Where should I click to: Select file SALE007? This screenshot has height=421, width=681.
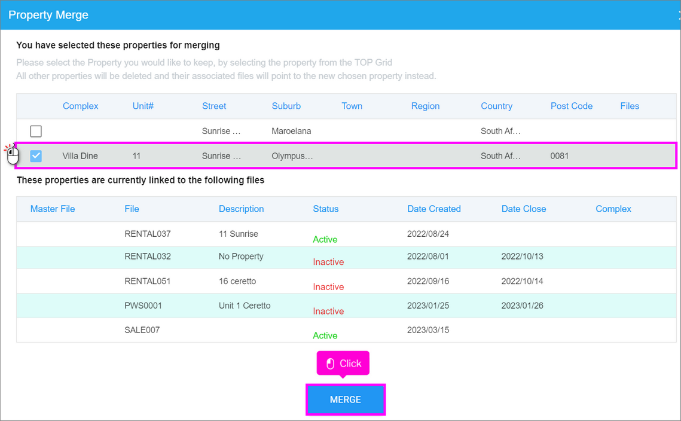[x=142, y=330]
